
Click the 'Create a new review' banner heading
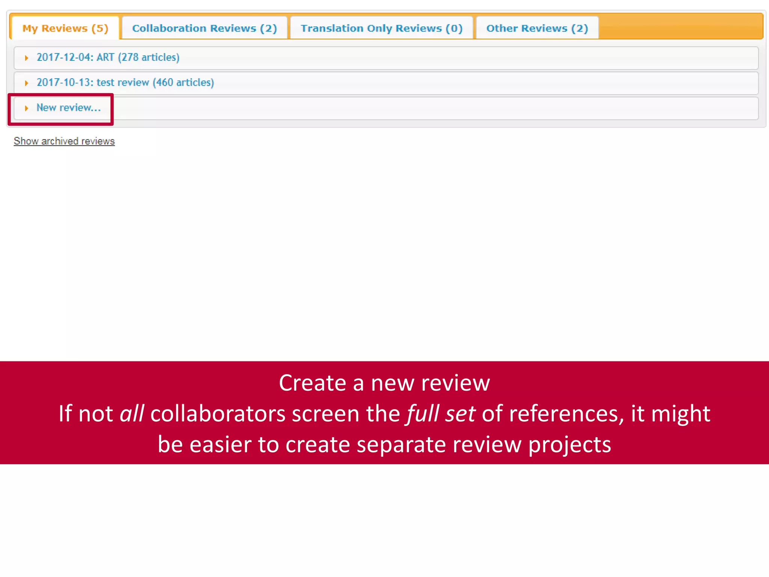(384, 383)
